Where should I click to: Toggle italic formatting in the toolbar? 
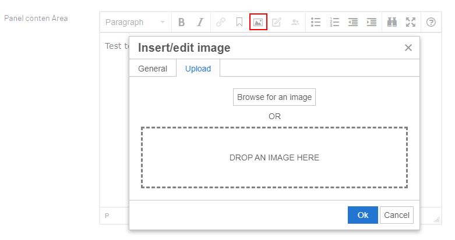point(200,22)
